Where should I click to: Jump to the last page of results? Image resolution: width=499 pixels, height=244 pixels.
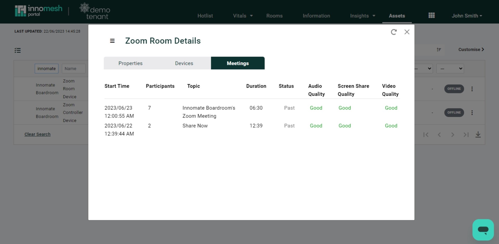[466, 135]
